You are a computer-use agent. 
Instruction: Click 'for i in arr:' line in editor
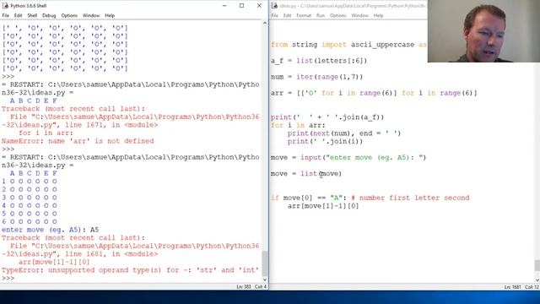(x=298, y=125)
